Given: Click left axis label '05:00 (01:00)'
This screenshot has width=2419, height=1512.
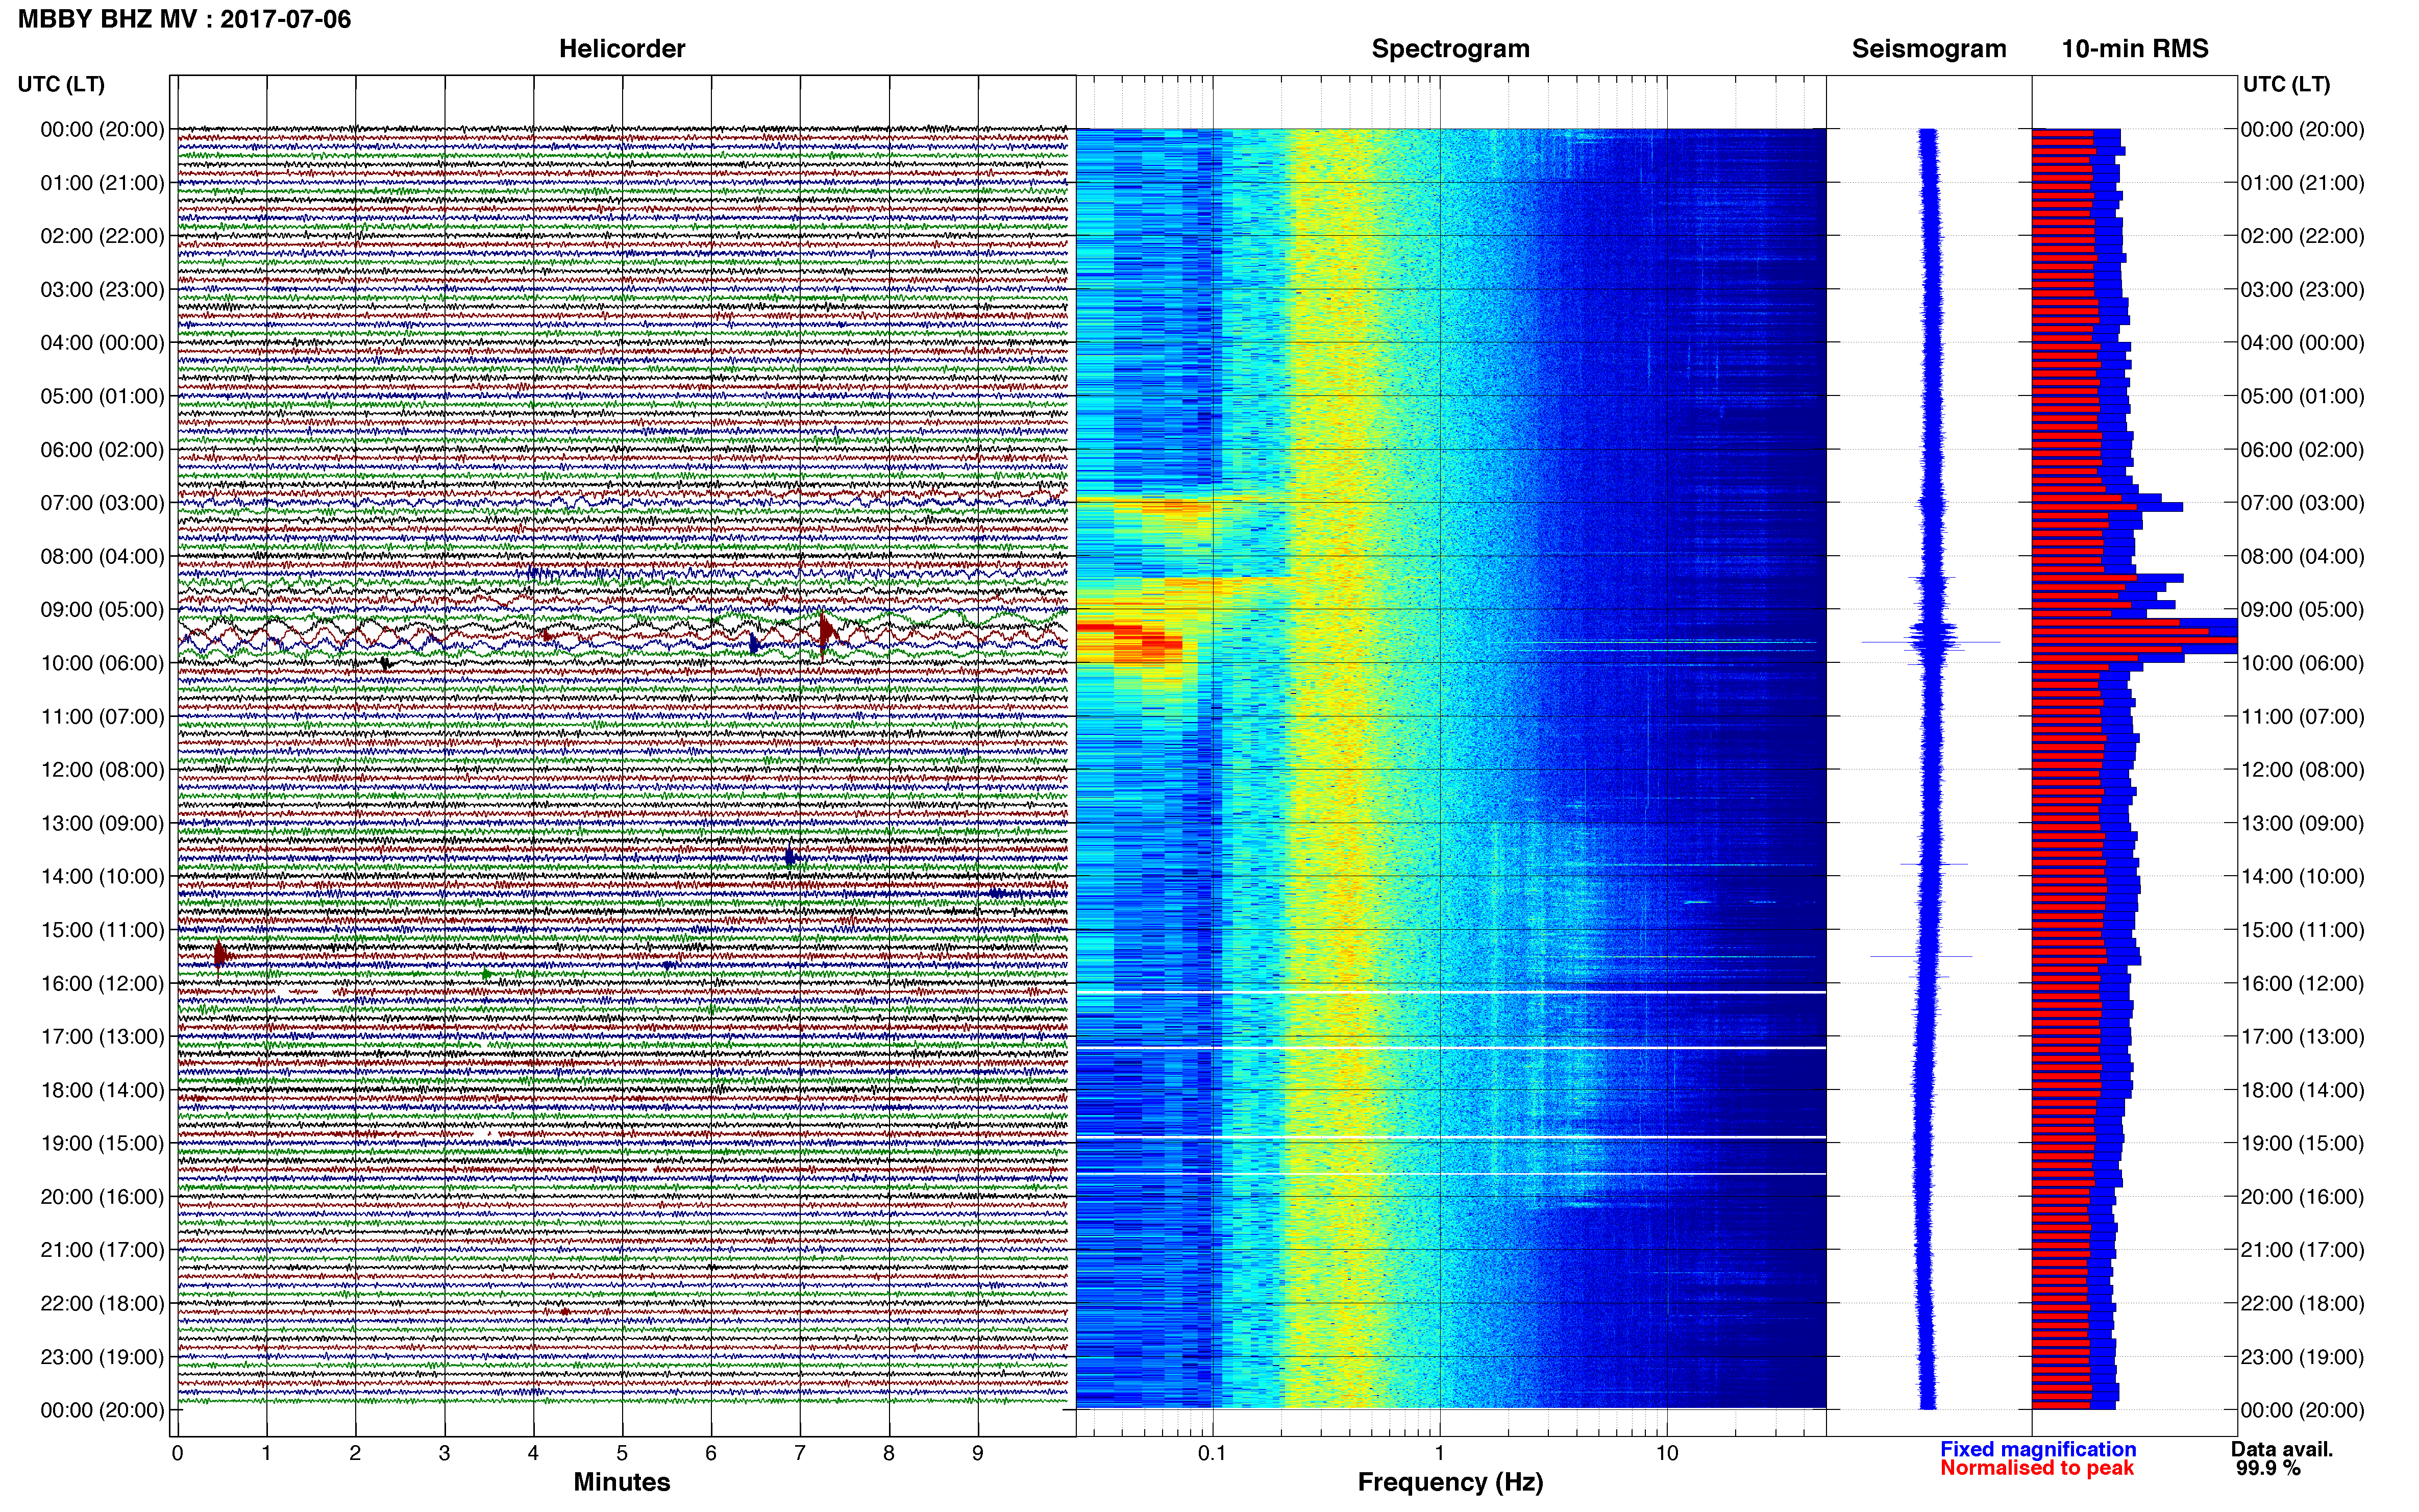Looking at the screenshot, I should click(102, 396).
